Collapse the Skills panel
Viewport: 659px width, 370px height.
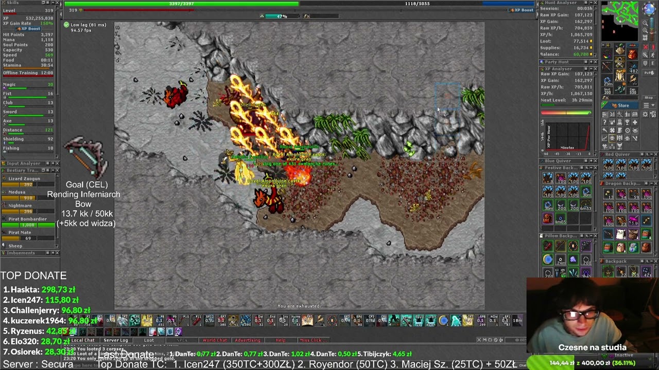(x=53, y=3)
